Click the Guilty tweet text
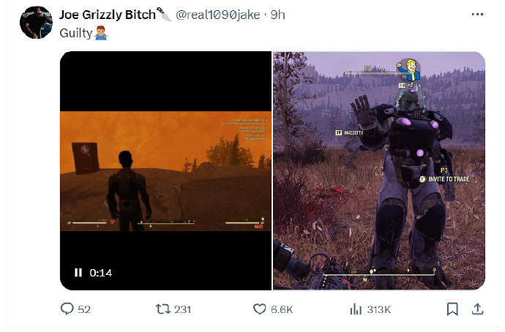Viewport: 505px width, 332px height. [x=76, y=33]
